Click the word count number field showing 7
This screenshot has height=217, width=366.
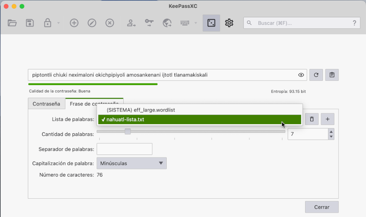[308, 134]
